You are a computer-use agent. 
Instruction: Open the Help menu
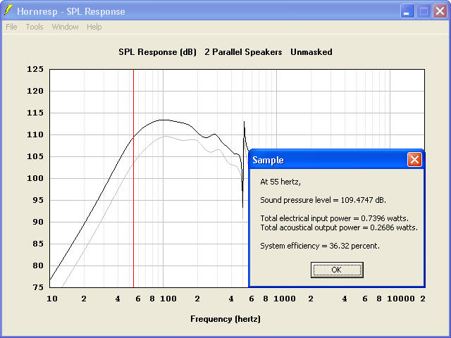coord(94,27)
